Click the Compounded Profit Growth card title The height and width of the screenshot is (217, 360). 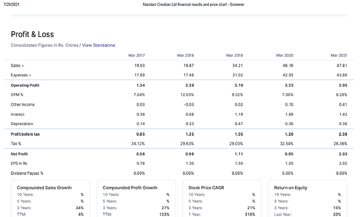(x=130, y=188)
